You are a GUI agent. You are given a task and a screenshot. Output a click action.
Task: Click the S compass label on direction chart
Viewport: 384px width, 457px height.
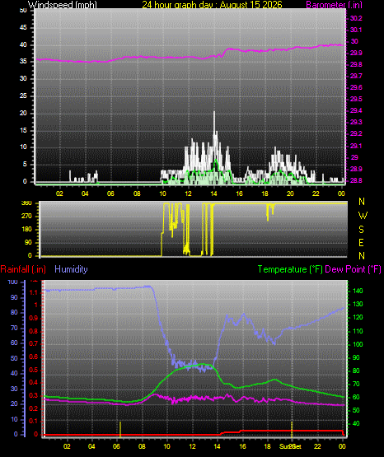click(361, 230)
